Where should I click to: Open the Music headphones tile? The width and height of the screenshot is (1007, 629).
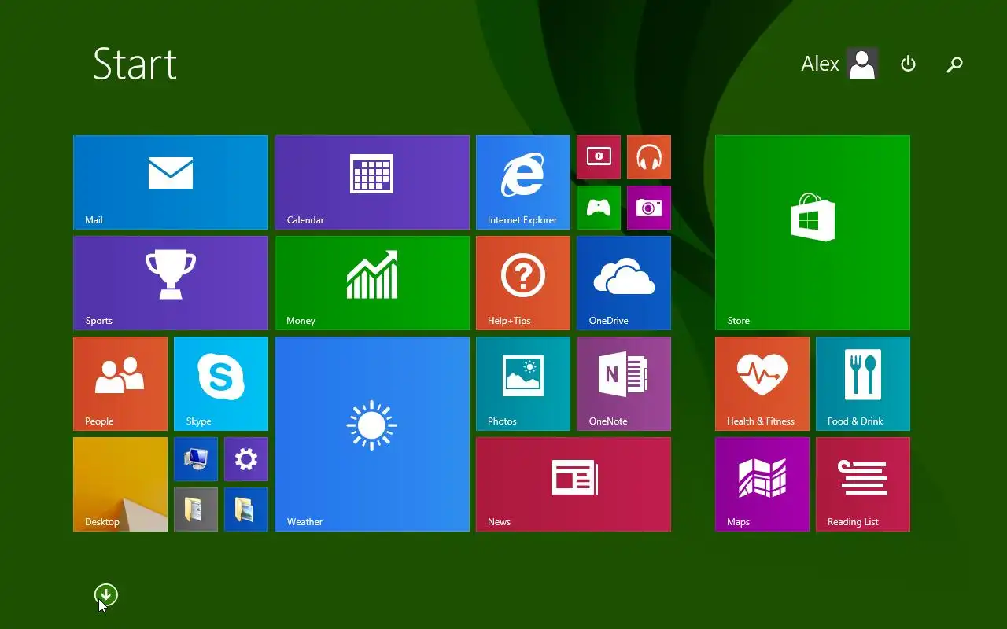pyautogui.click(x=649, y=157)
